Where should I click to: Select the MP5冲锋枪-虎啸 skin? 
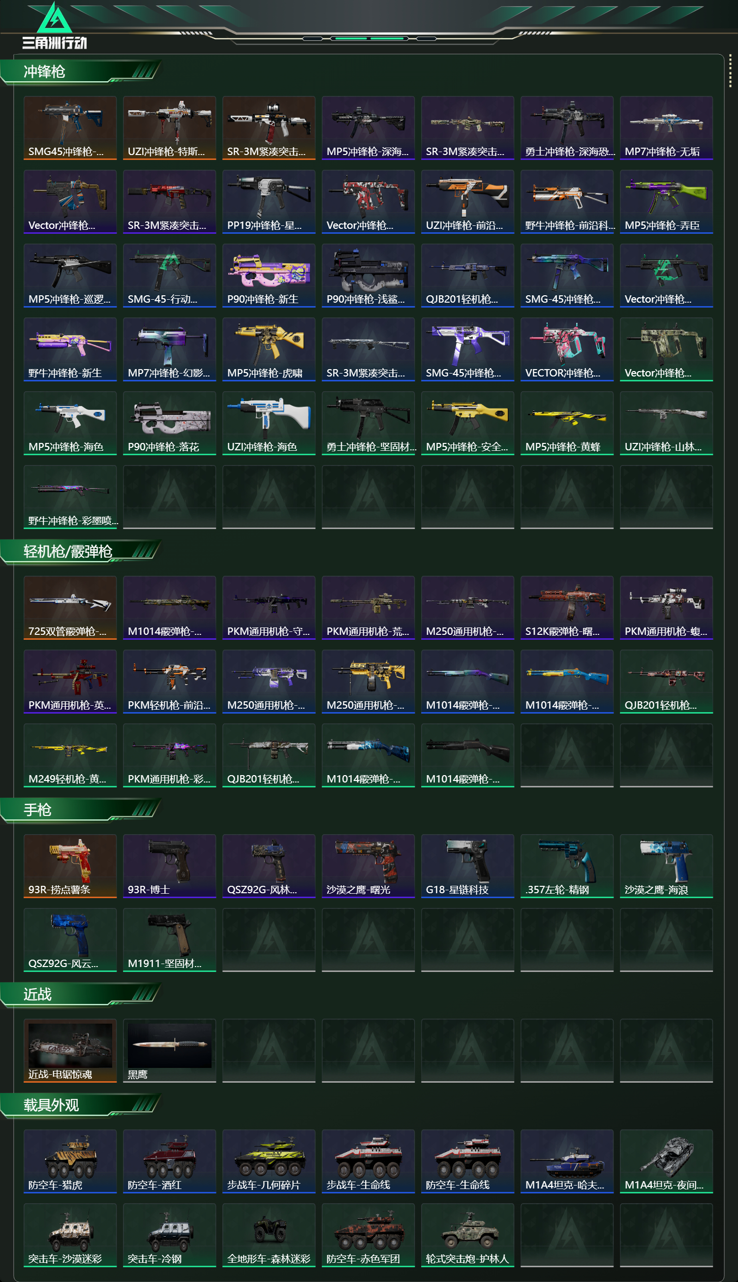(x=269, y=349)
